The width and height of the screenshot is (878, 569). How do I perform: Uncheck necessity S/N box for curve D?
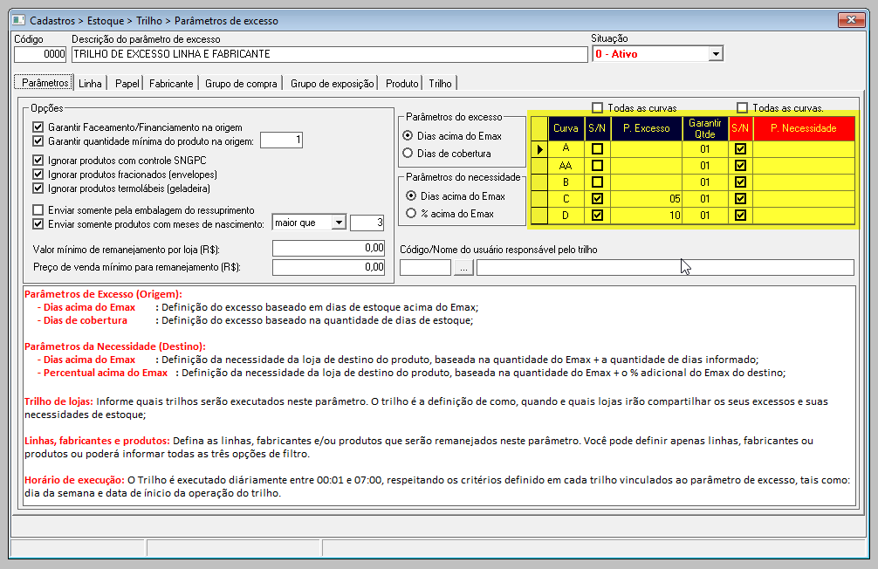tap(740, 215)
